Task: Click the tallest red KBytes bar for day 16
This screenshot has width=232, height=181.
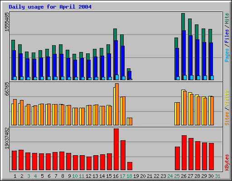Action: tap(116, 149)
